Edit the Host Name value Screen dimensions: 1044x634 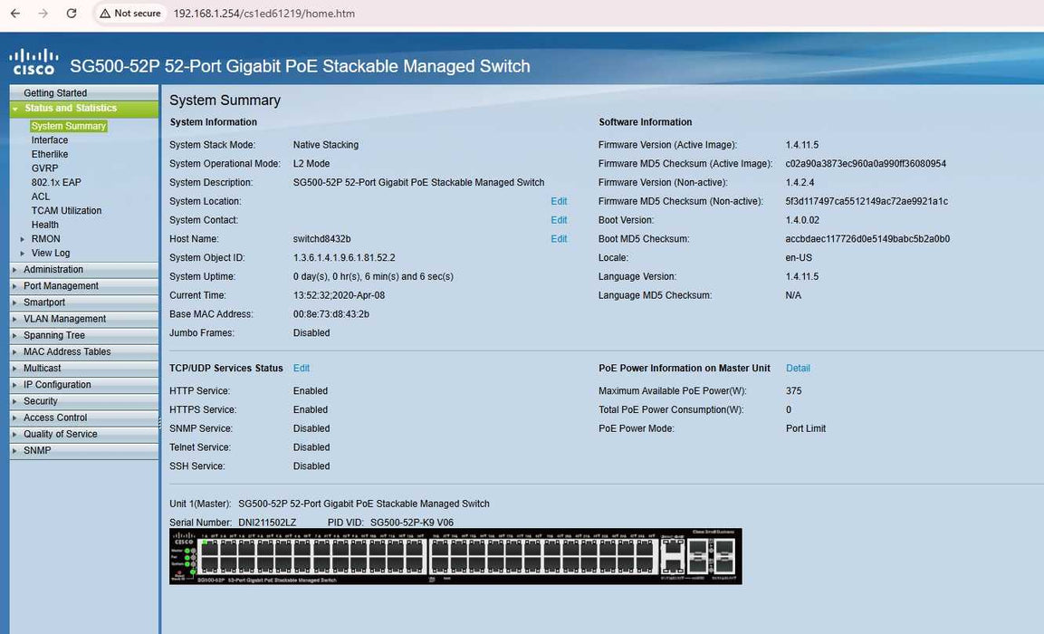point(559,239)
